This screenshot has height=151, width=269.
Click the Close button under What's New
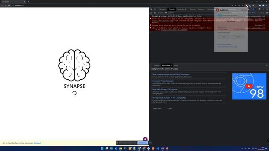click(170, 109)
